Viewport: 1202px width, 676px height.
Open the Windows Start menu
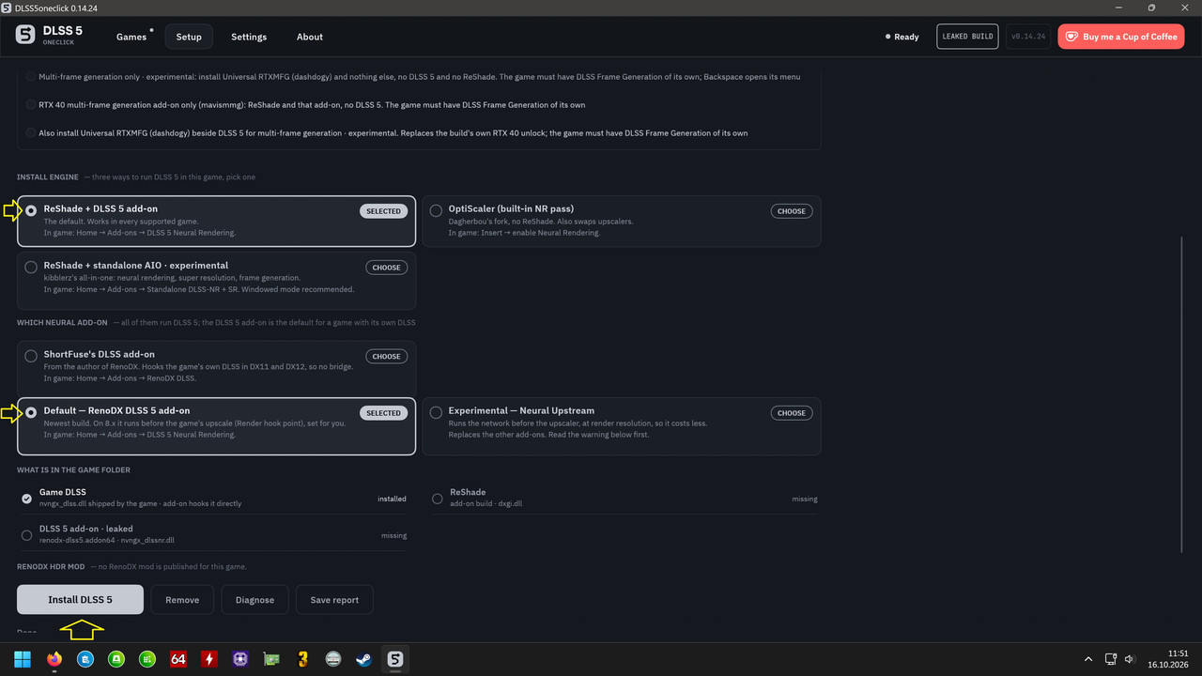point(23,659)
